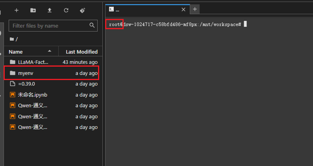313x166 pixels.
Task: Select the terminal tab
Action: click(x=148, y=9)
